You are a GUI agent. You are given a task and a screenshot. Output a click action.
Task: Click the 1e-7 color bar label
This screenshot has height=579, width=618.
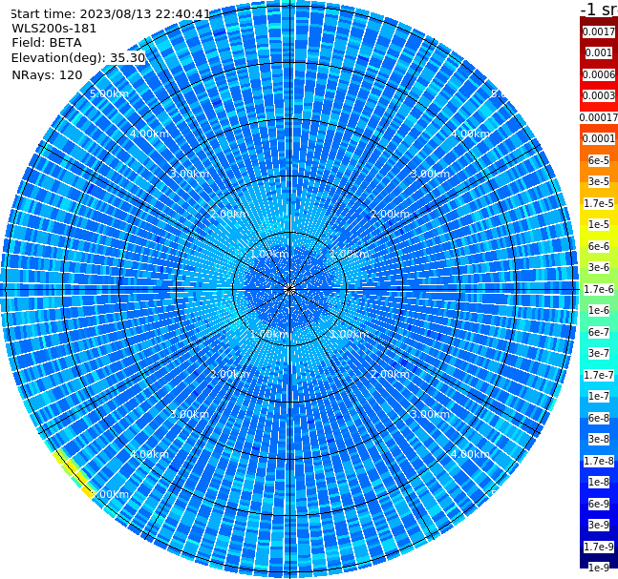click(599, 396)
